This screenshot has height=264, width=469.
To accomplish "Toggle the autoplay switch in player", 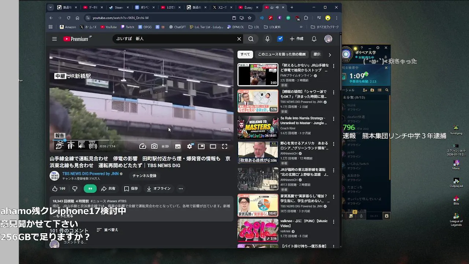I will [x=166, y=146].
